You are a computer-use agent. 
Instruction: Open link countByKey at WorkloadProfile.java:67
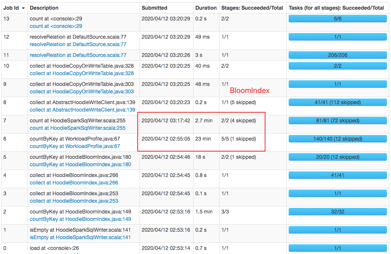tap(75, 146)
